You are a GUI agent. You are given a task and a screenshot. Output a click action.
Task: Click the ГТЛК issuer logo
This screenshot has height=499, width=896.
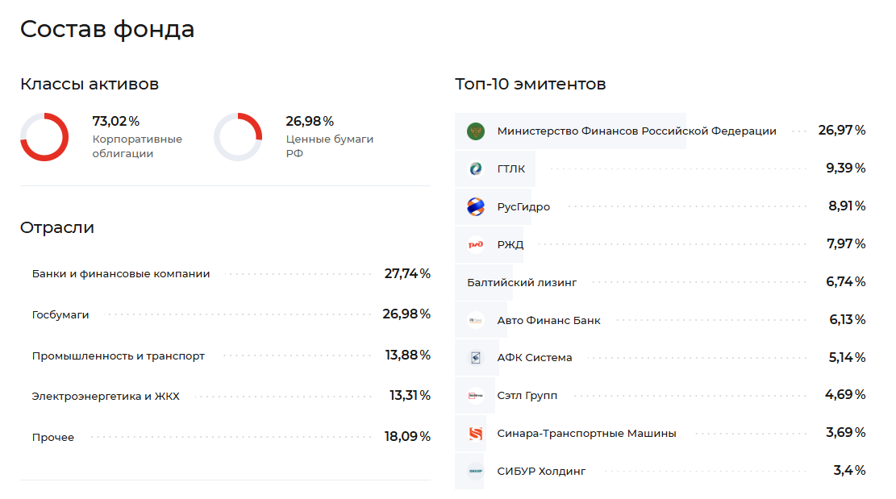[476, 168]
